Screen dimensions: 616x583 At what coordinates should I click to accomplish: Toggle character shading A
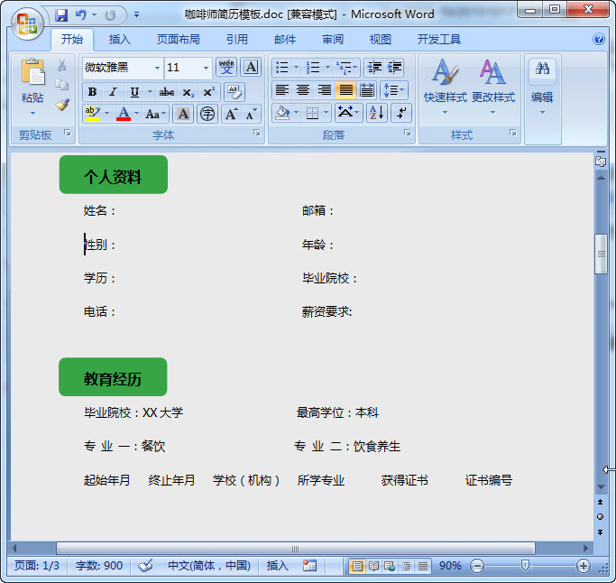(x=183, y=114)
